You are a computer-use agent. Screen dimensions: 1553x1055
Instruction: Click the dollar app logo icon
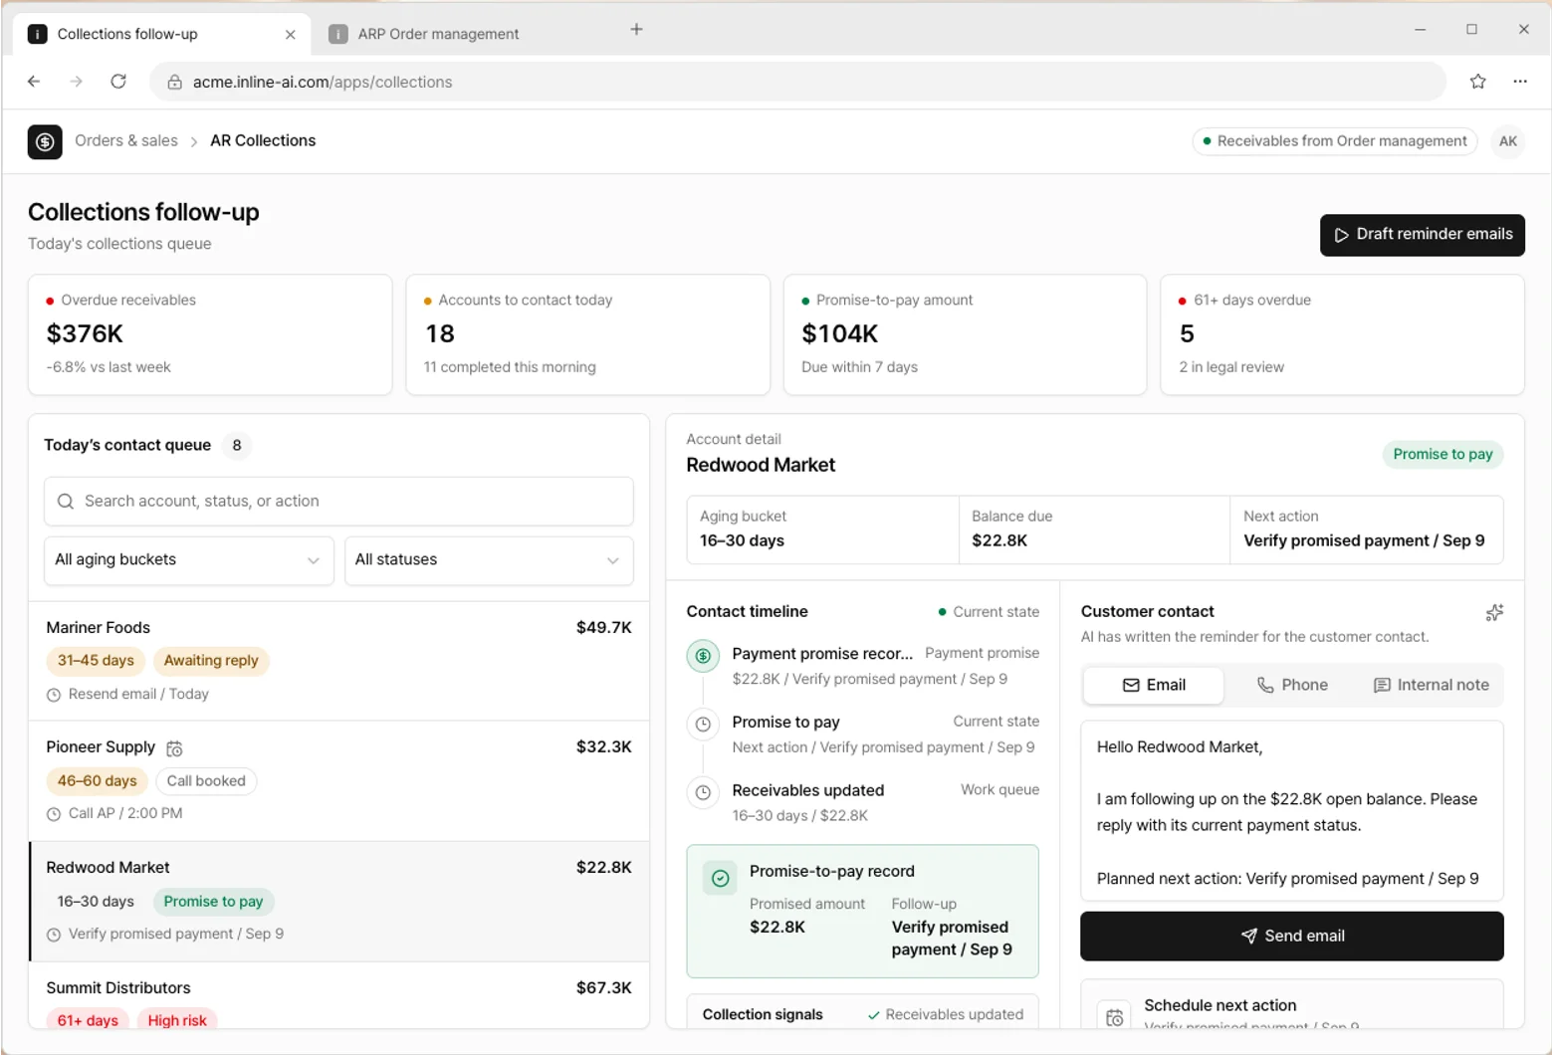click(x=45, y=141)
